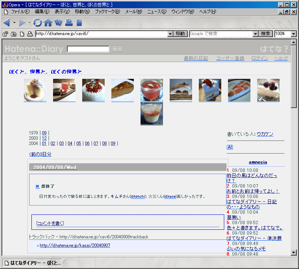Open the ヘルプ(H) menu

pos(208,12)
